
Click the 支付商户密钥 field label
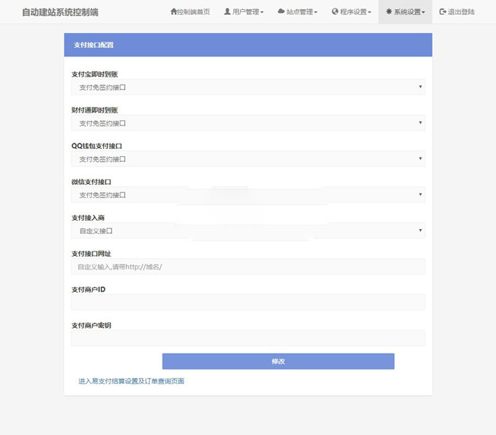tap(91, 325)
